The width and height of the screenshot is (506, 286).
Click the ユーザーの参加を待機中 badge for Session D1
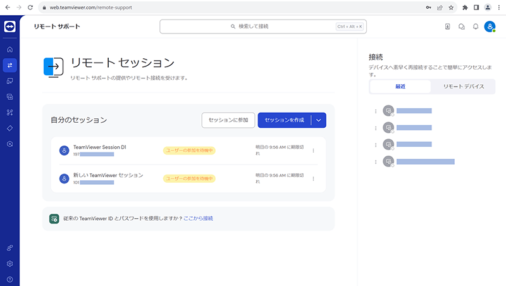[x=189, y=151]
